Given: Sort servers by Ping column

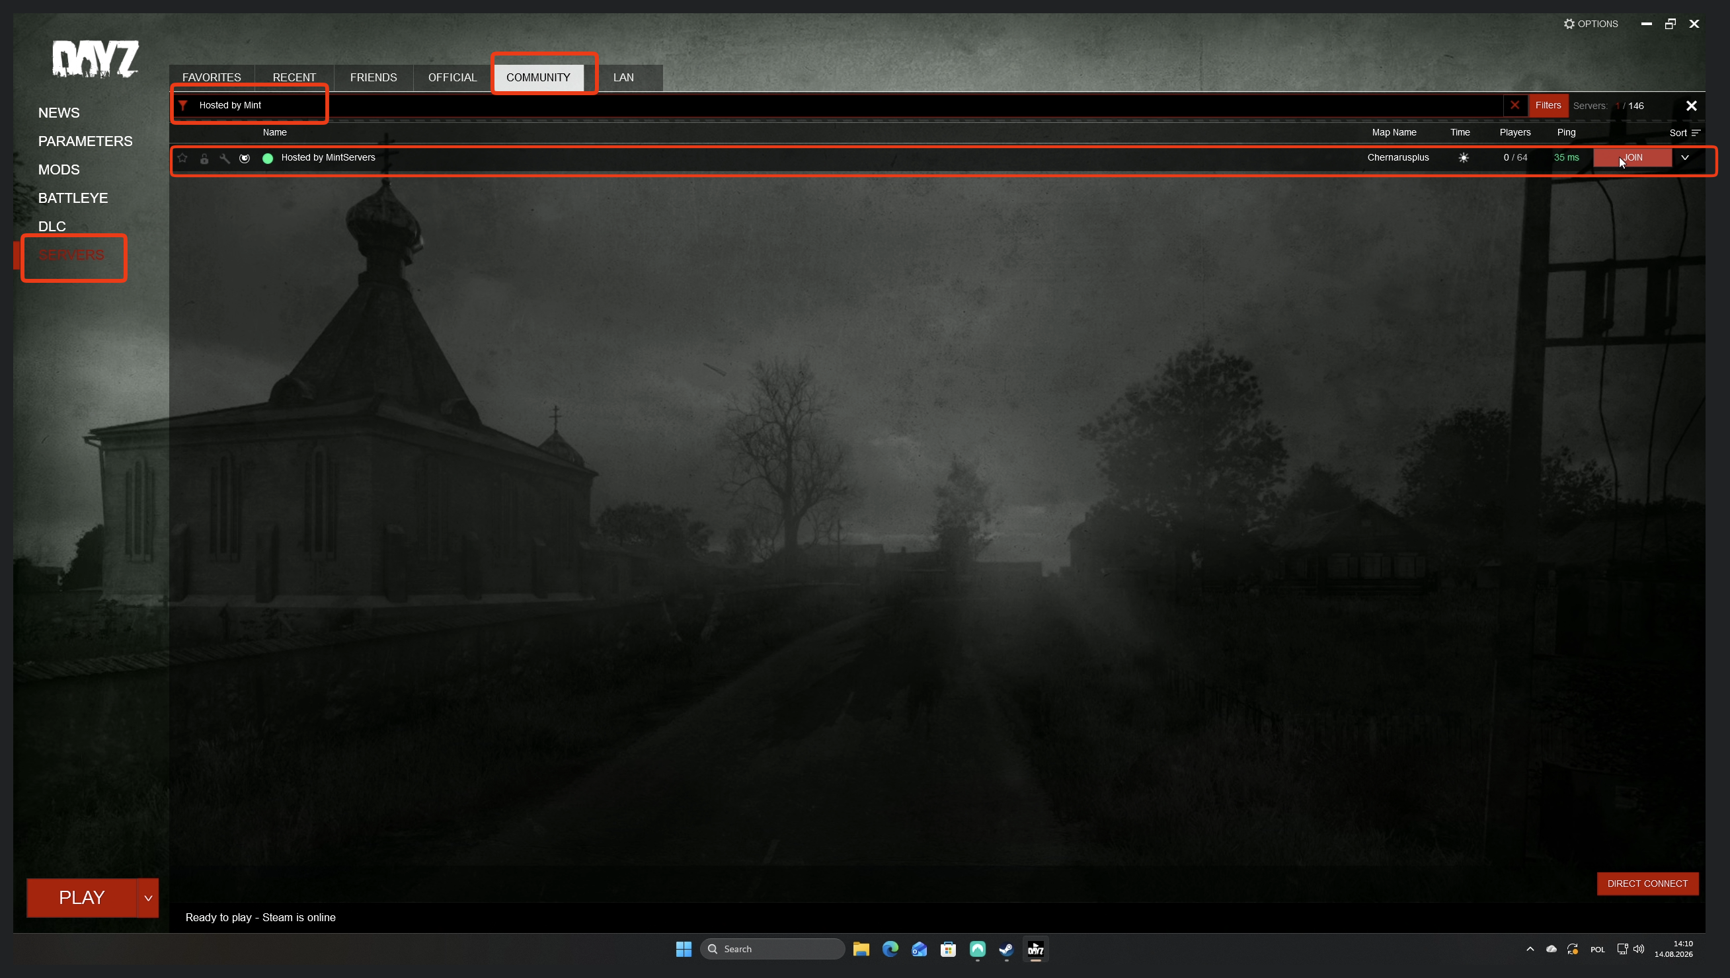Looking at the screenshot, I should (1566, 133).
